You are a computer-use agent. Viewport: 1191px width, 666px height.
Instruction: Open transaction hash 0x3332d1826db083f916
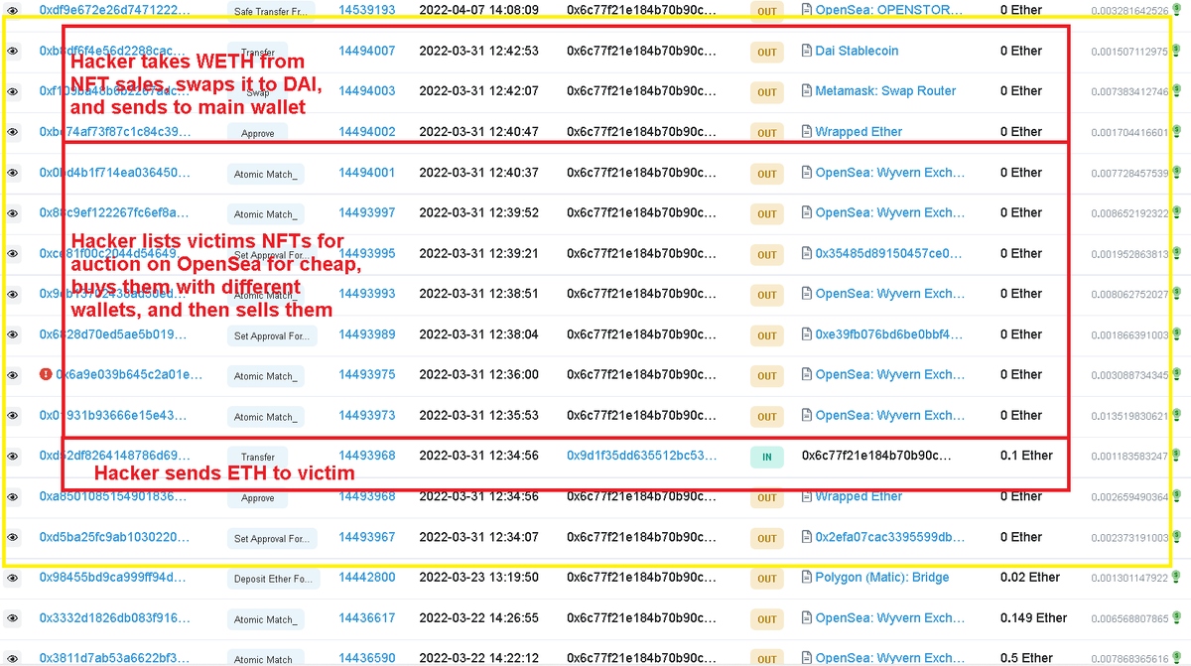point(115,618)
